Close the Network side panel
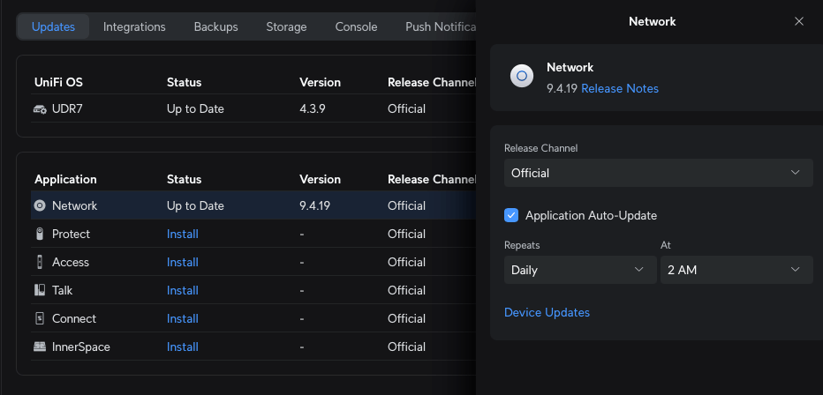Image resolution: width=823 pixels, height=395 pixels. [799, 21]
